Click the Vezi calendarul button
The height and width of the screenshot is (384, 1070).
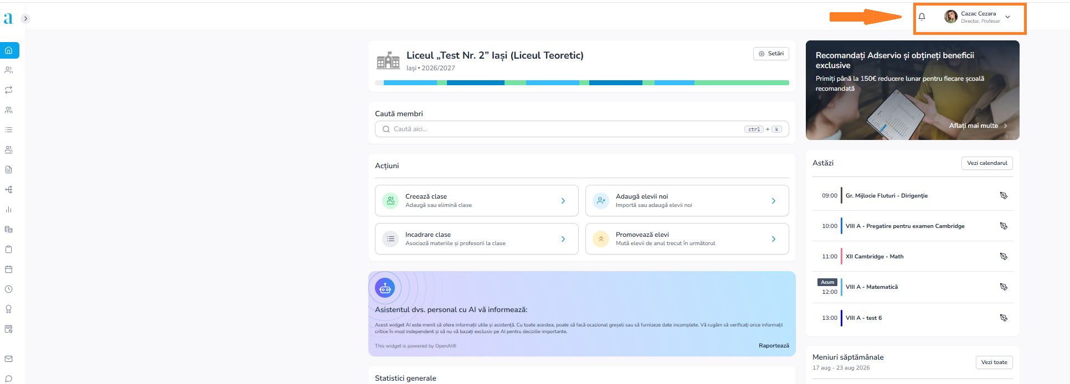pos(987,163)
